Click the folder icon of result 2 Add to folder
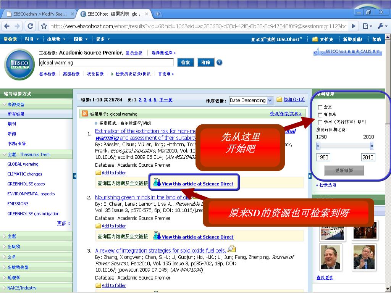The height and width of the screenshot is (293, 391). (98, 226)
